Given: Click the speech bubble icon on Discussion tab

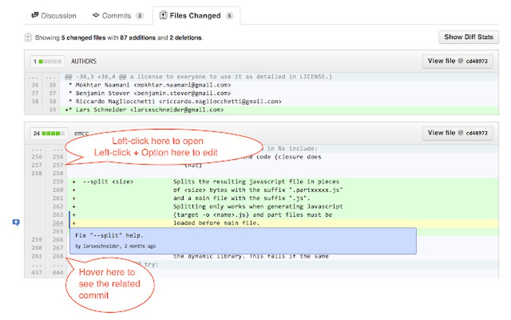Looking at the screenshot, I should (x=35, y=15).
